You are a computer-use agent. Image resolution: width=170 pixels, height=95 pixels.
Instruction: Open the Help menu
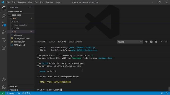[x=58, y=2]
